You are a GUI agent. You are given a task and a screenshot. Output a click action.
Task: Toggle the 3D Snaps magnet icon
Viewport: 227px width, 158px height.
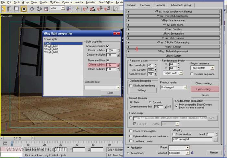[x=85, y=8]
